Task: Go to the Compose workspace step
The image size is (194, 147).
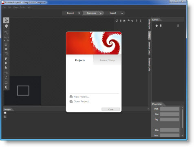Action: pyautogui.click(x=93, y=13)
